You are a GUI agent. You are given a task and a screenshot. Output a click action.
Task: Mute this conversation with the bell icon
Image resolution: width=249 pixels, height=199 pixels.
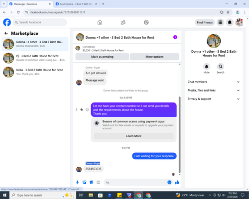point(207,67)
